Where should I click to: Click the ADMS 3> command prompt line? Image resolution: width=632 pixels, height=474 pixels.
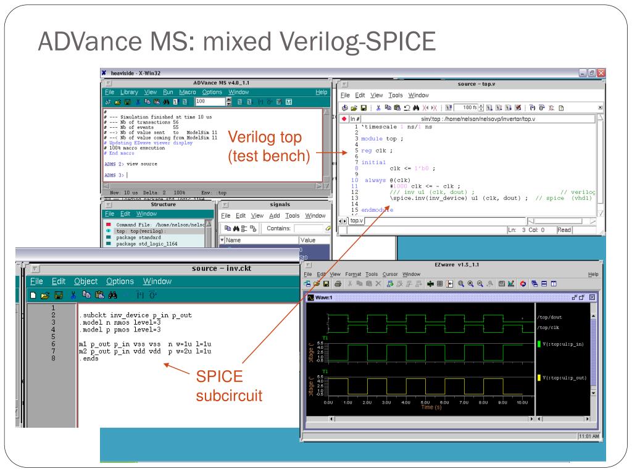116,175
